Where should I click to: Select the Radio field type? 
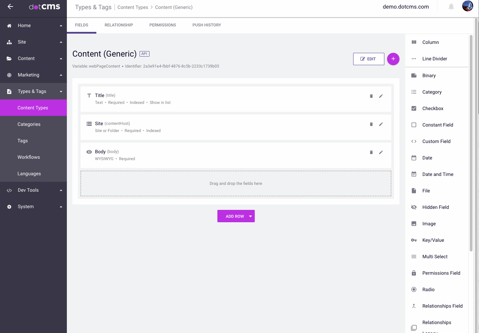[428, 289]
